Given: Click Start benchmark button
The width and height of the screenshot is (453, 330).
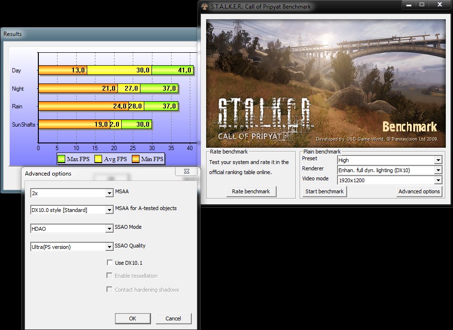Looking at the screenshot, I should [x=325, y=191].
